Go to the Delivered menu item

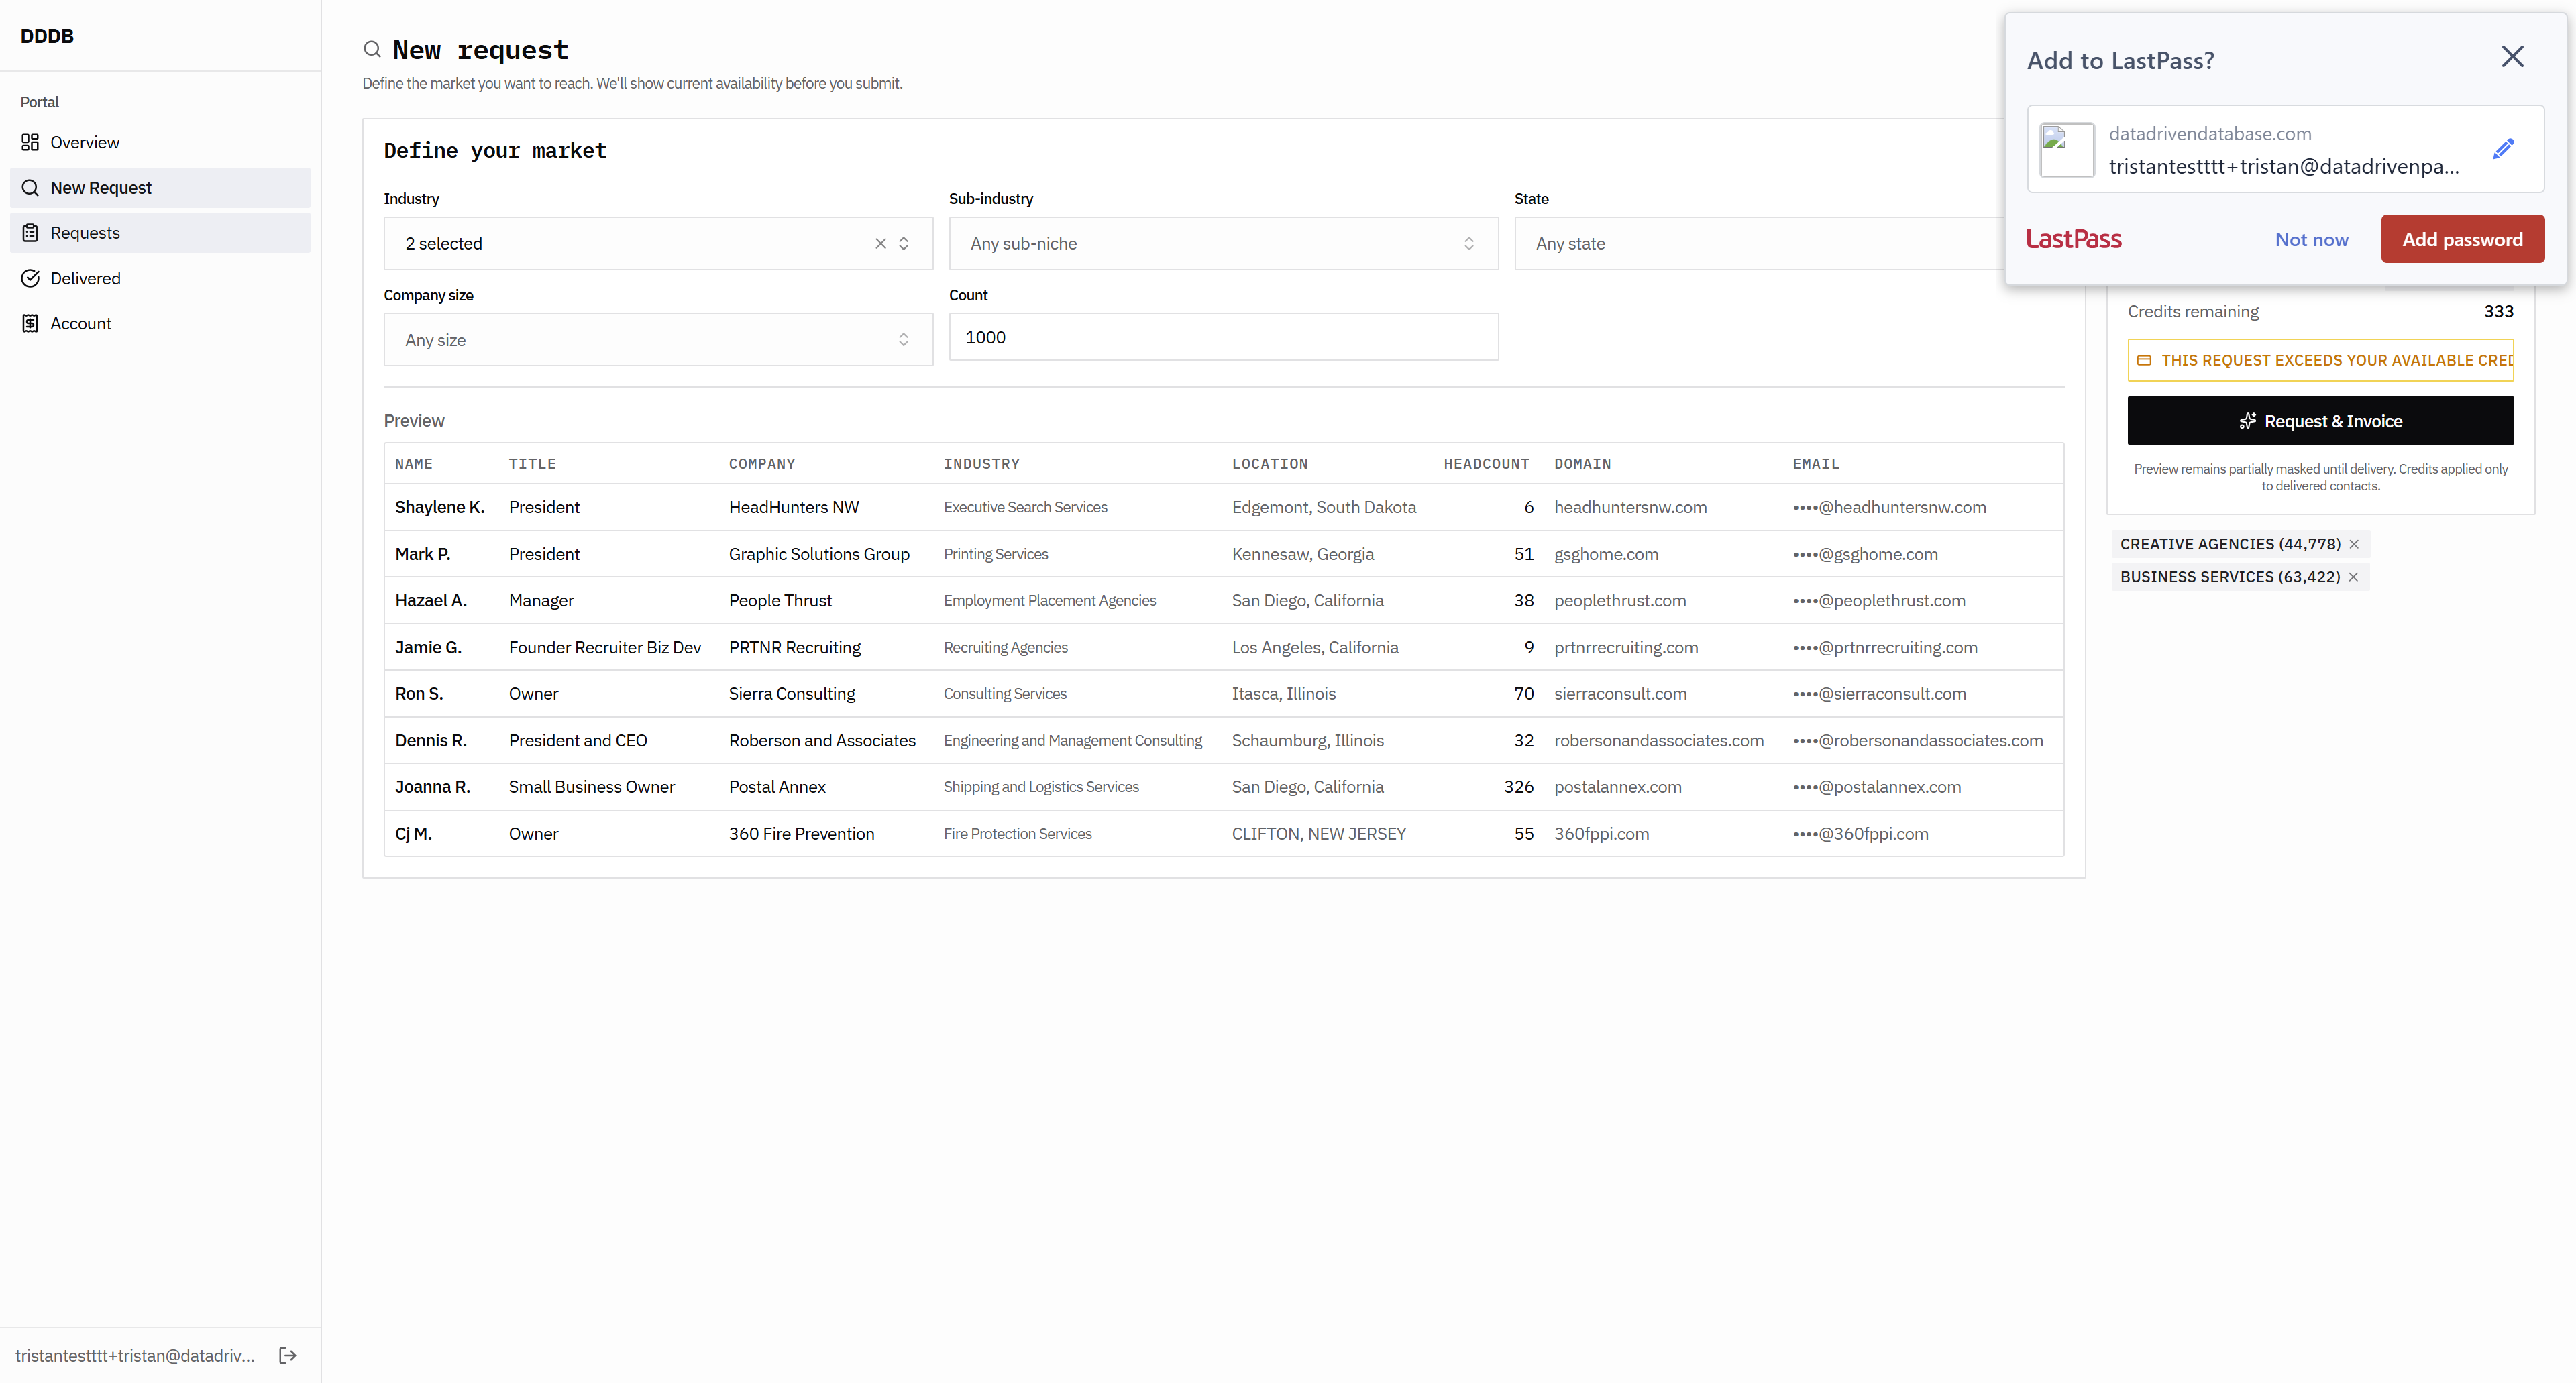pos(85,278)
